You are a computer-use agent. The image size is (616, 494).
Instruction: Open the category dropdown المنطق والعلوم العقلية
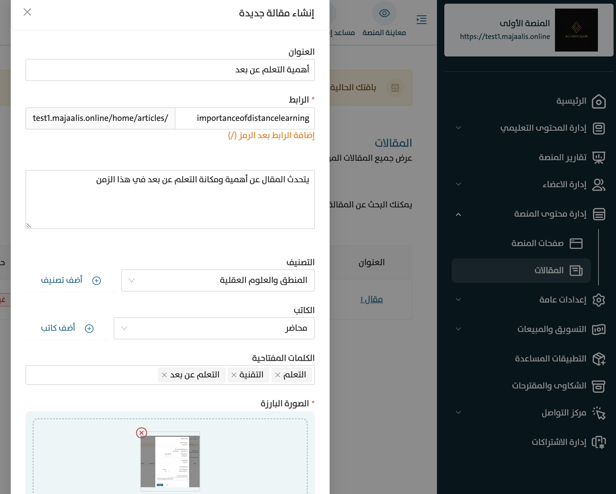(218, 280)
